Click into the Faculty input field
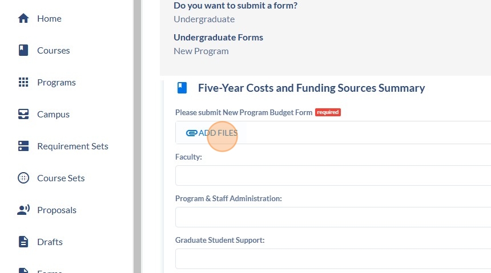The image size is (491, 273). pos(333,176)
